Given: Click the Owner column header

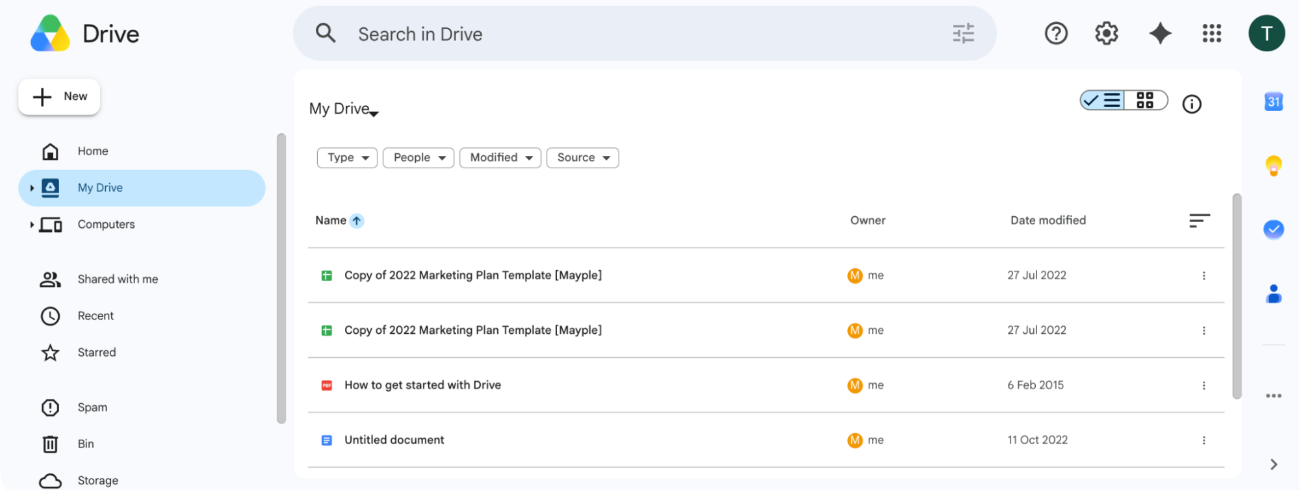Looking at the screenshot, I should point(868,221).
